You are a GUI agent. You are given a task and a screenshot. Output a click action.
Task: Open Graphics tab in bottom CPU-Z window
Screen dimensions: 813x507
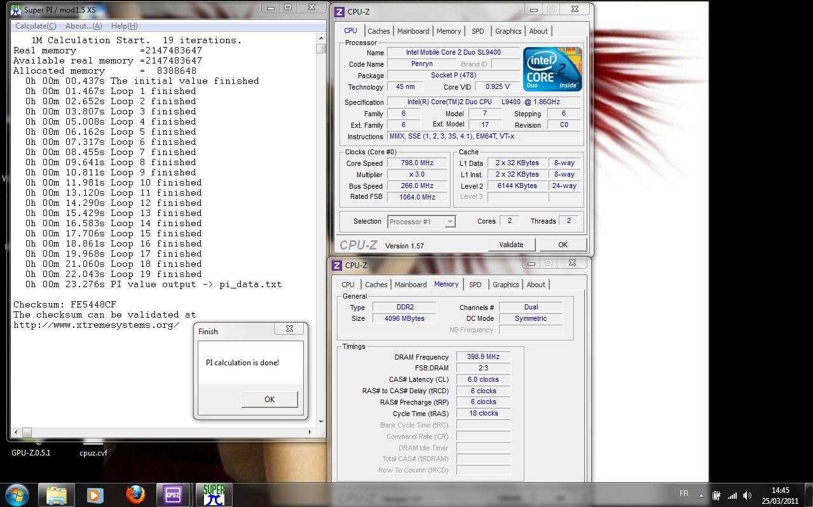506,285
